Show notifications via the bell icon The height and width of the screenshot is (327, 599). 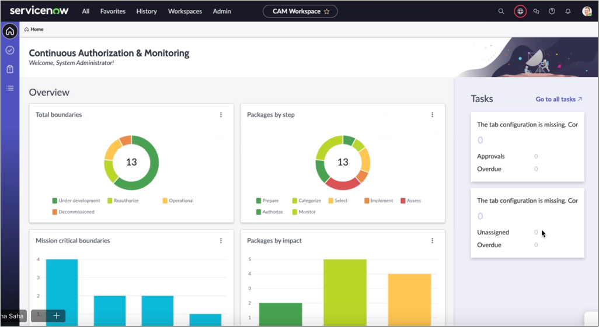(568, 11)
